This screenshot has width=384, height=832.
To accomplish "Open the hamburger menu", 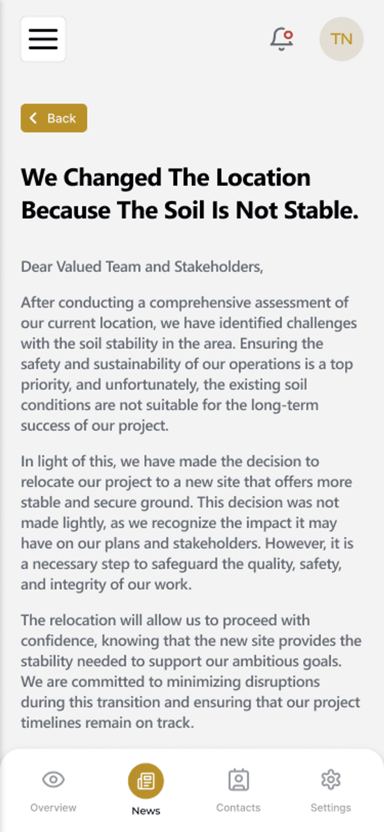I will pos(43,39).
